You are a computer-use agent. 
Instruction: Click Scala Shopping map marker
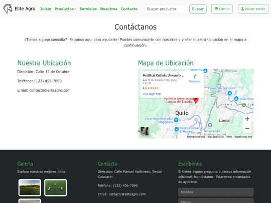pos(236,98)
